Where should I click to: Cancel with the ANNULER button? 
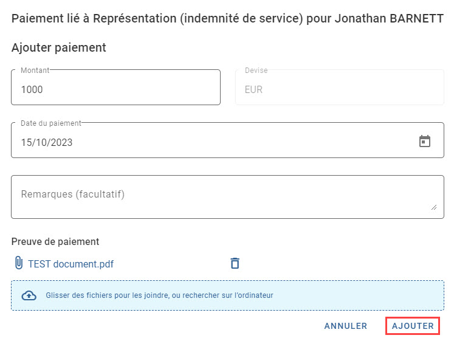point(346,326)
